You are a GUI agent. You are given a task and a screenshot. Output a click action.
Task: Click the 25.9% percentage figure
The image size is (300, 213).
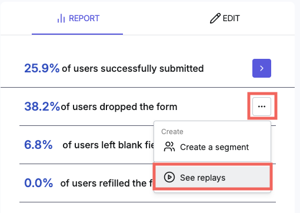pos(42,68)
